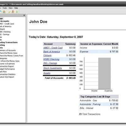The height and width of the screenshot is (126, 126).
Task: Open the Budget Performance report
Action: 7,69
